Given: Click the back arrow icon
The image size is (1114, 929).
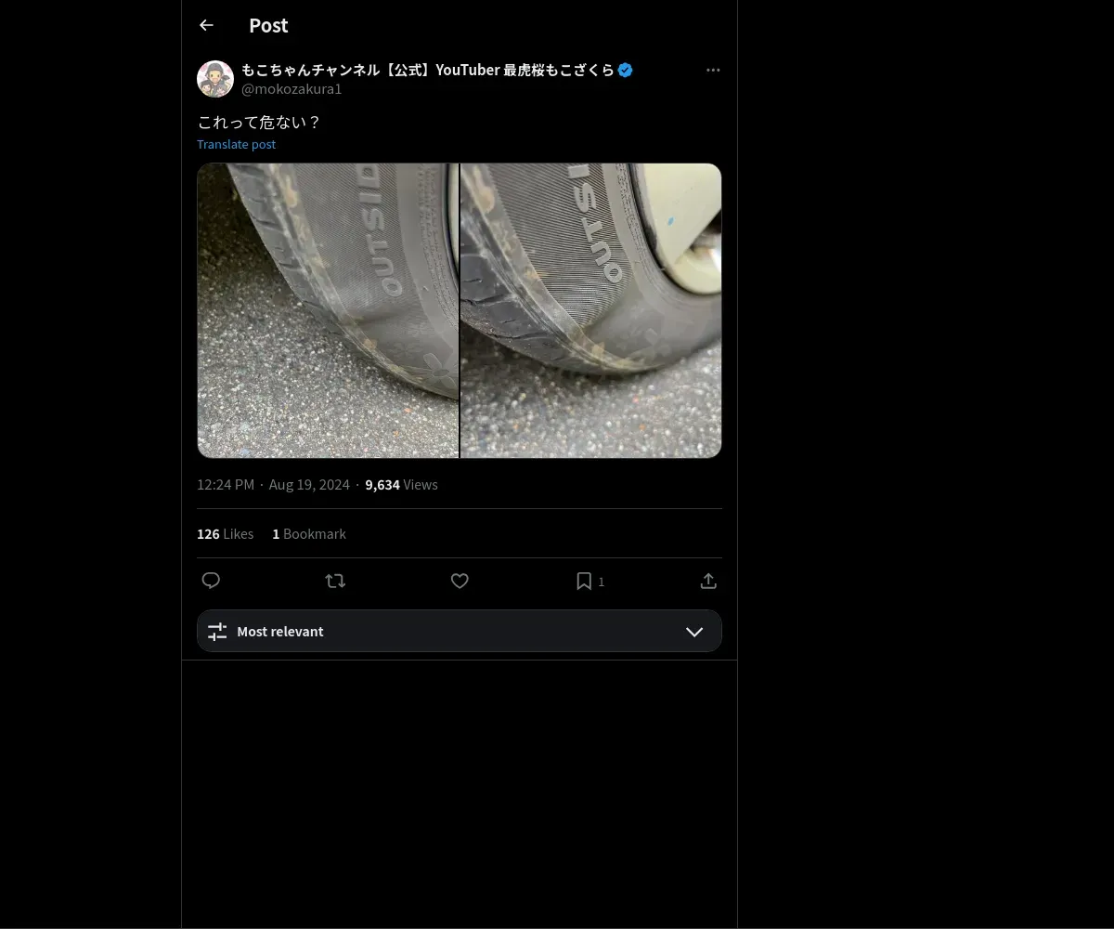Looking at the screenshot, I should point(206,25).
